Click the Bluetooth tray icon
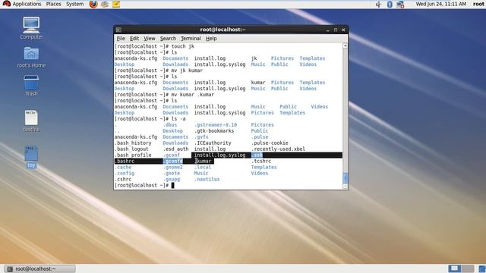The width and height of the screenshot is (486, 273). click(x=390, y=4)
